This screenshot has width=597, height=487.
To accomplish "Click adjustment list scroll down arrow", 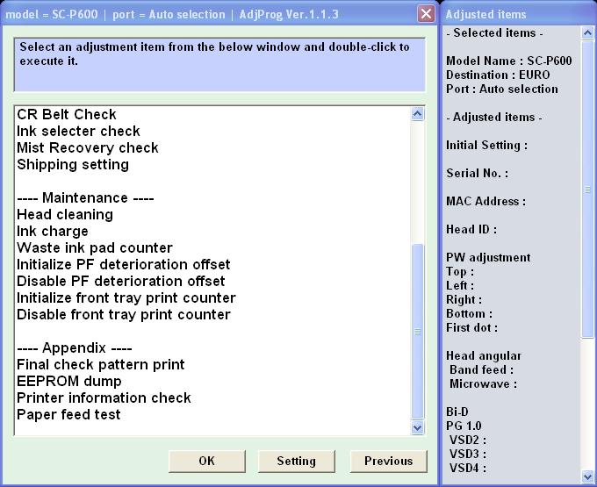I will click(x=418, y=427).
